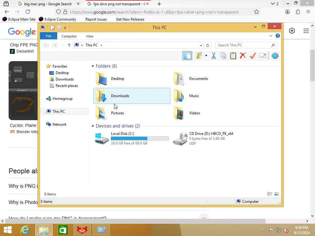Viewport: 315px width, 236px height.
Task: Click the Copy icon in toolbar
Action: point(223,56)
